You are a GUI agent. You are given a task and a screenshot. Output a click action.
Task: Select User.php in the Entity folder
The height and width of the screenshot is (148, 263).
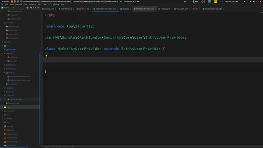[x=12, y=61]
